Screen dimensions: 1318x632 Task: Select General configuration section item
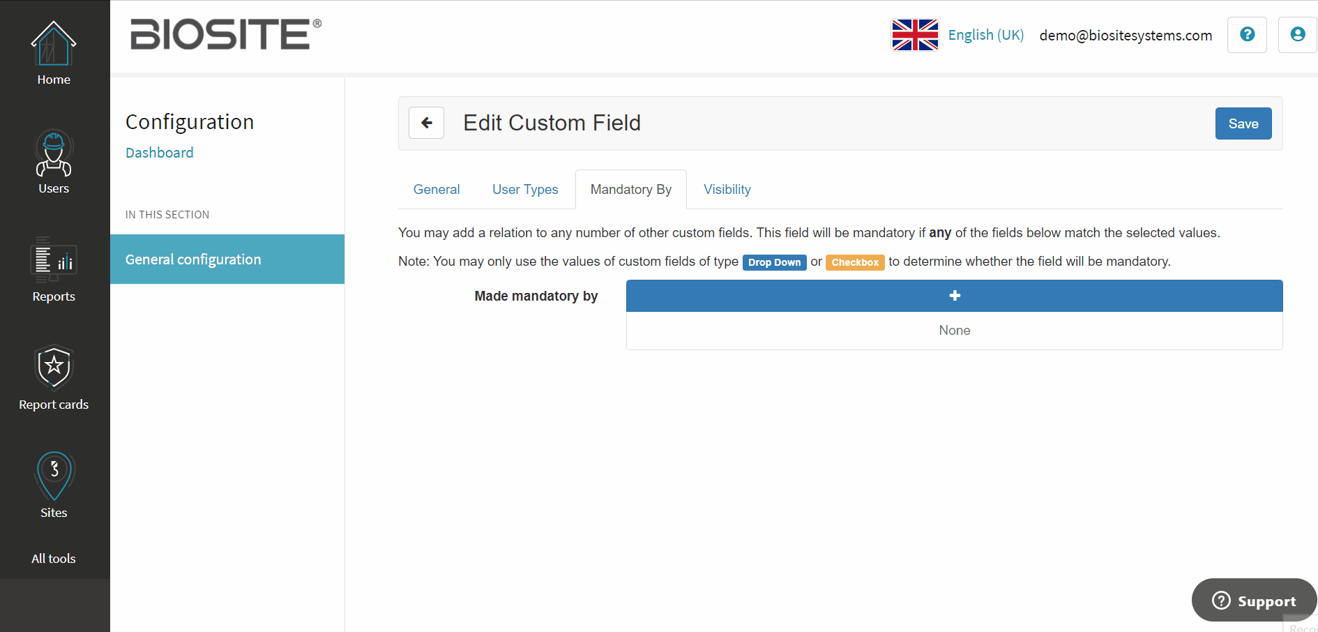(227, 259)
